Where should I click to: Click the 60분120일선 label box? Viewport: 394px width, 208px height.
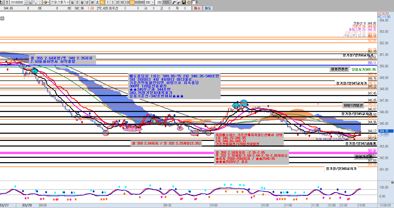pyautogui.click(x=353, y=105)
